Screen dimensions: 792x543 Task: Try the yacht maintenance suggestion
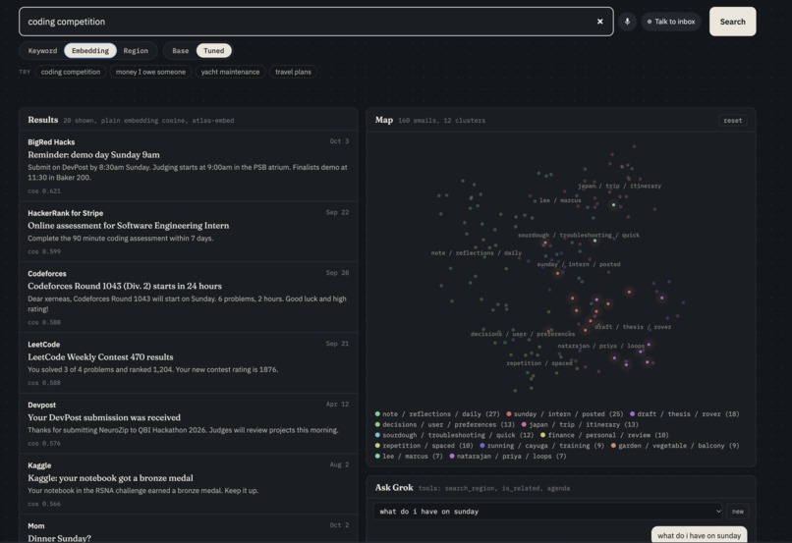[230, 72]
